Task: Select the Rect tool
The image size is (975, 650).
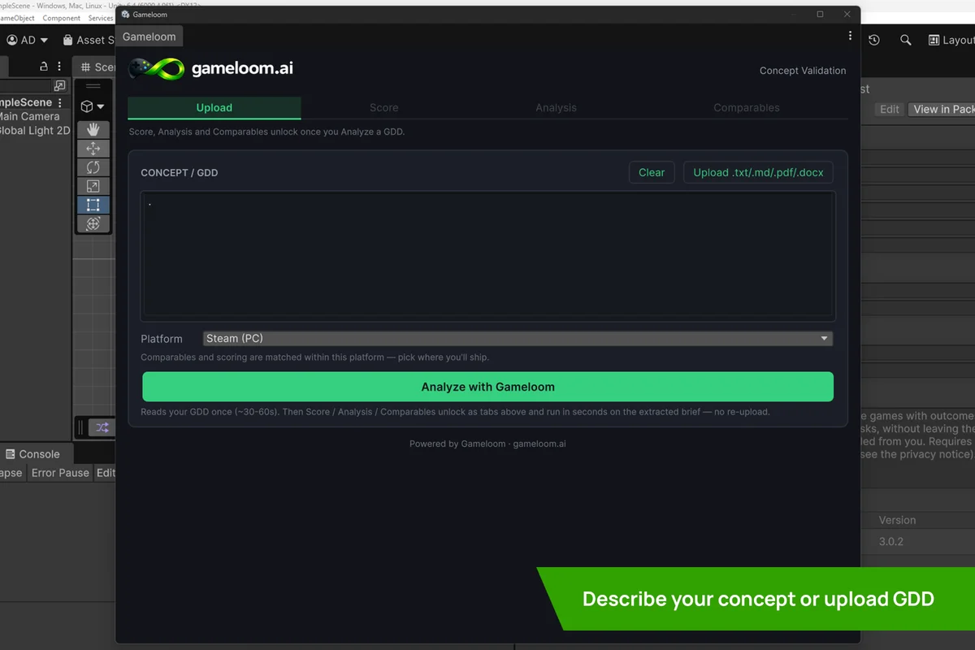Action: click(x=93, y=205)
